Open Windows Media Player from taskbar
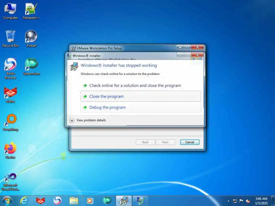Screen dimensions: 275x206 click(x=90, y=201)
